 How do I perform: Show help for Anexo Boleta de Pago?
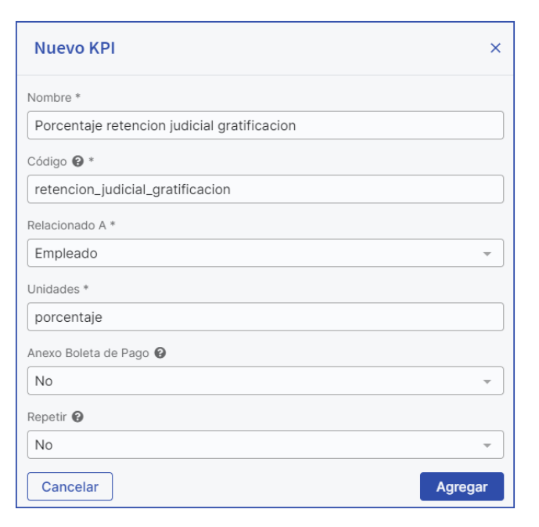160,353
